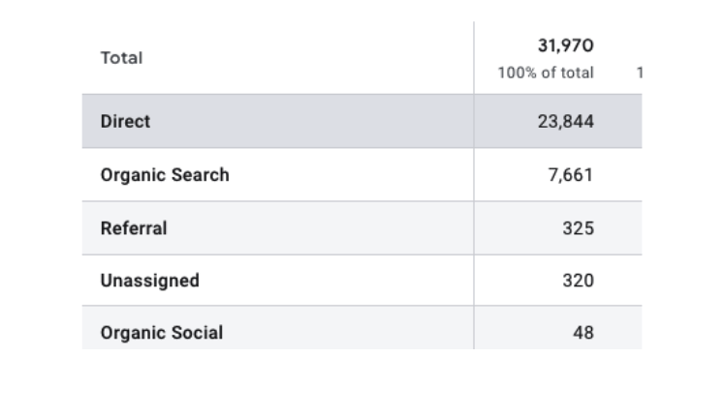Click the 23,844 value for Direct

pos(565,122)
